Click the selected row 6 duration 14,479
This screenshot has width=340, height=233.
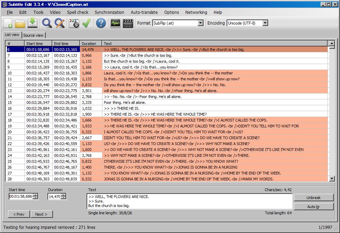point(91,50)
